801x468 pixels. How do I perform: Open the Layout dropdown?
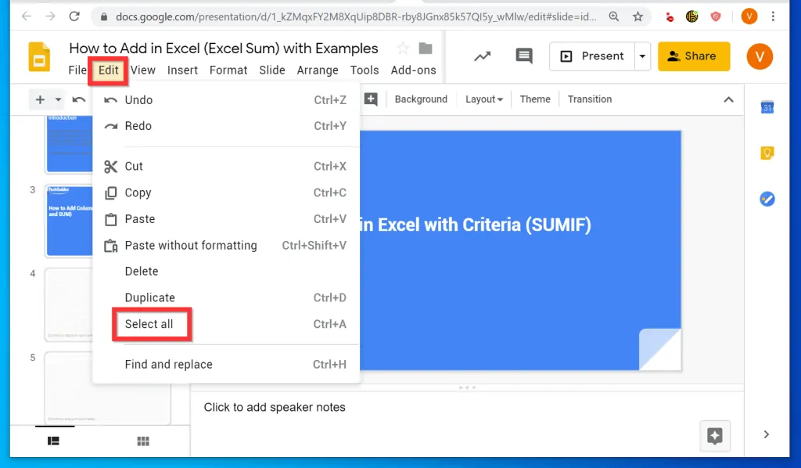tap(483, 99)
